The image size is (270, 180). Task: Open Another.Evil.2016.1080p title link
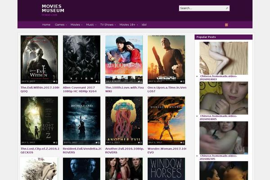tap(124, 151)
